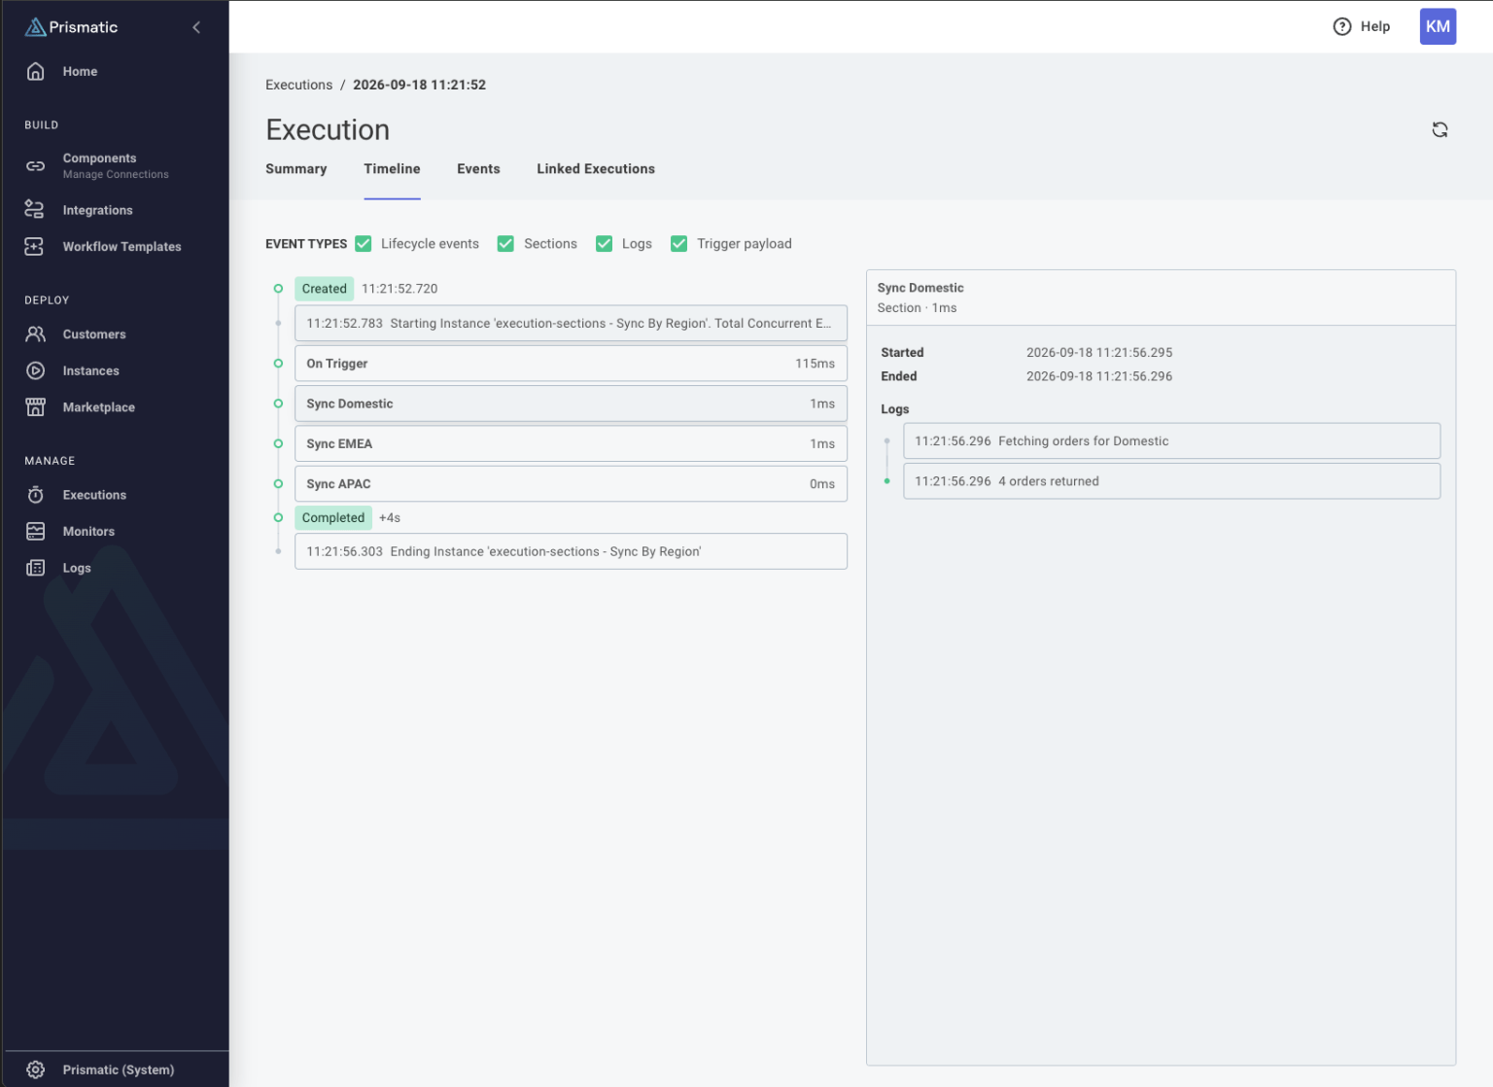Click the Completed timeline marker dot
The image size is (1493, 1087).
click(278, 517)
